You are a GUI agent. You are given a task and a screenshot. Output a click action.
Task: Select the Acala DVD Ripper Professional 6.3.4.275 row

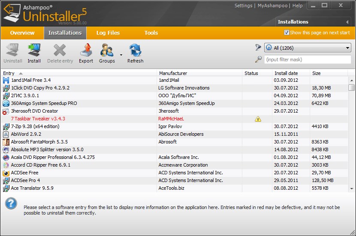click(175, 157)
